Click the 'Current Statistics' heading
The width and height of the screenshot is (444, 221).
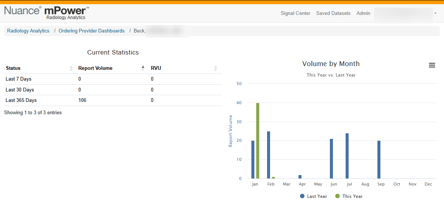(113, 52)
